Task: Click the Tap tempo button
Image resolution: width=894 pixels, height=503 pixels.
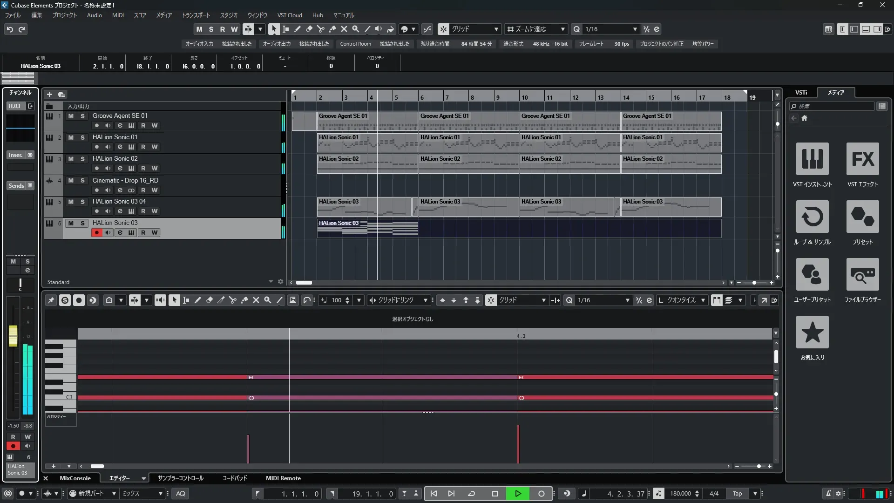Action: coord(737,494)
